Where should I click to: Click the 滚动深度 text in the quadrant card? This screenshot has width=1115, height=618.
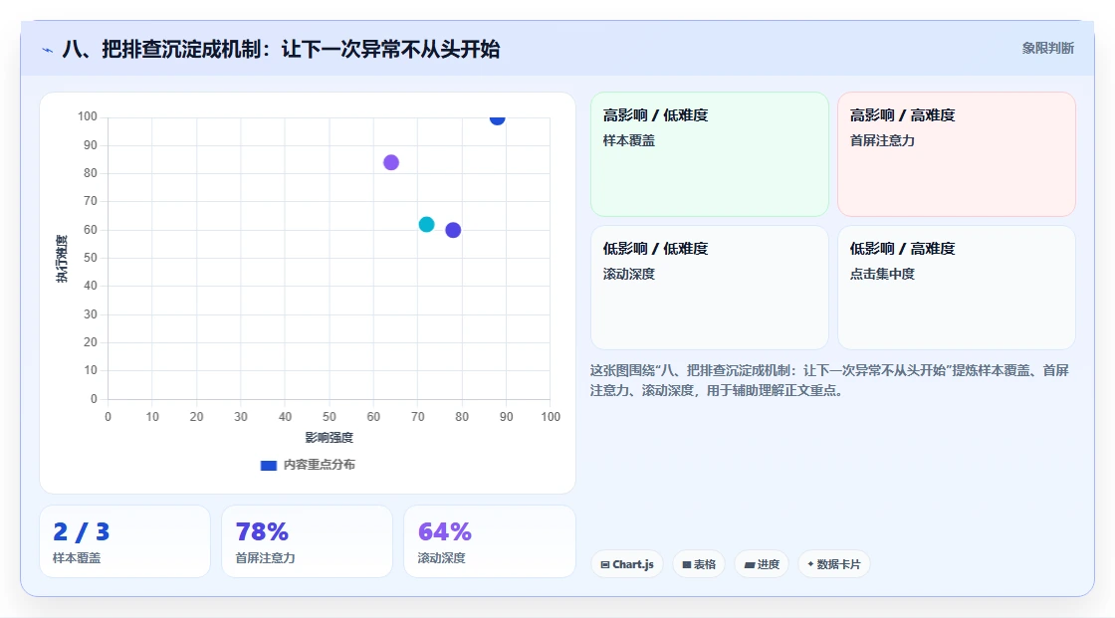pos(628,274)
